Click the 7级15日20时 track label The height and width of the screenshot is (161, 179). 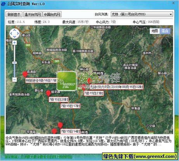click(59, 99)
